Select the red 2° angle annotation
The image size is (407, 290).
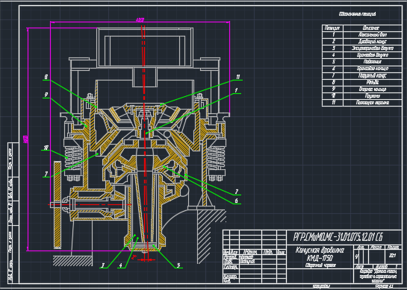(134, 257)
